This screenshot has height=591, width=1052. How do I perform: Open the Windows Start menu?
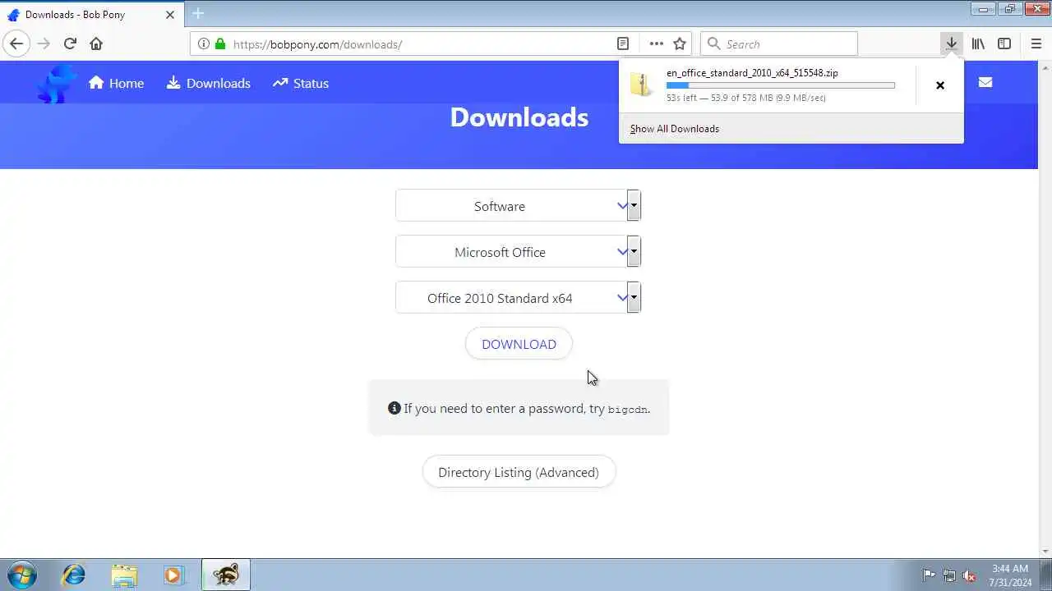[x=22, y=575]
